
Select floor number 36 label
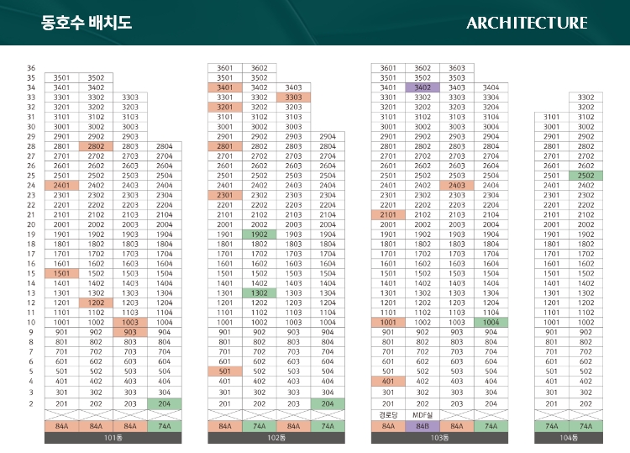click(x=31, y=68)
